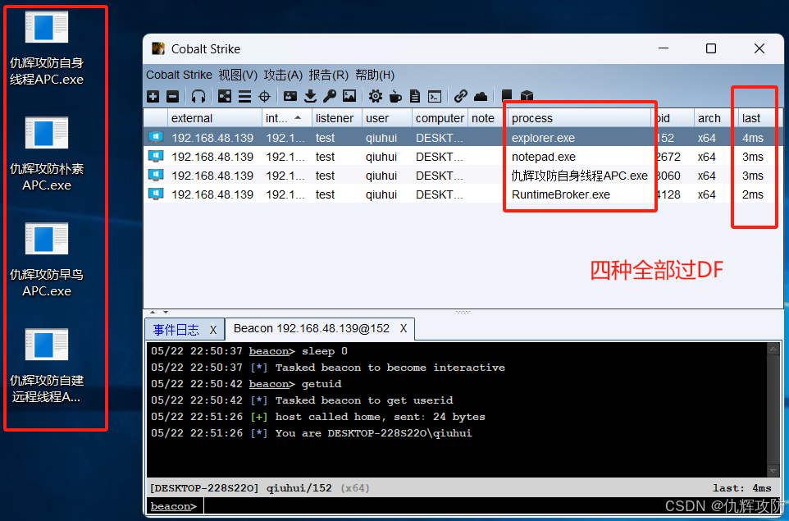
Task: Open the downloaded files arrow icon
Action: (x=311, y=96)
